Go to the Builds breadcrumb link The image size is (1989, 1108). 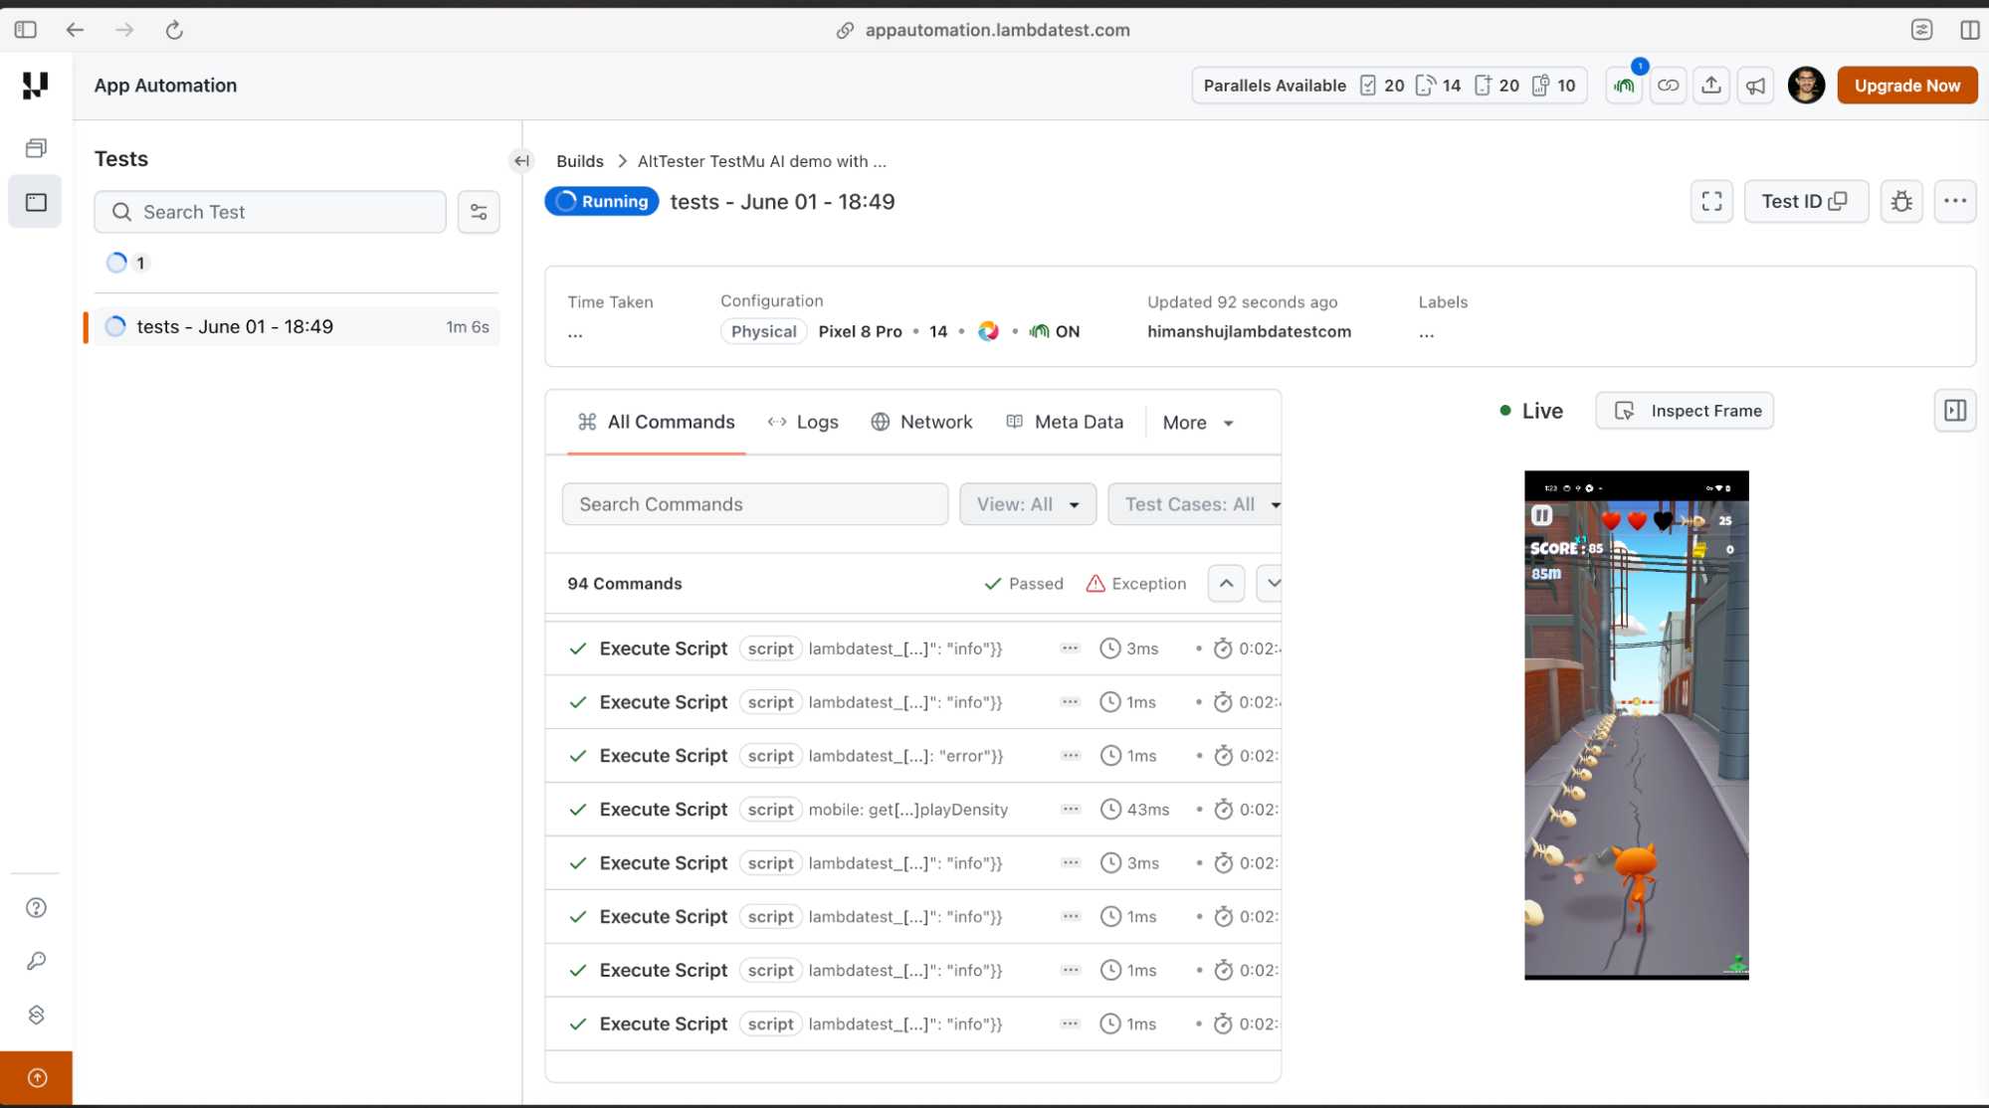580,161
